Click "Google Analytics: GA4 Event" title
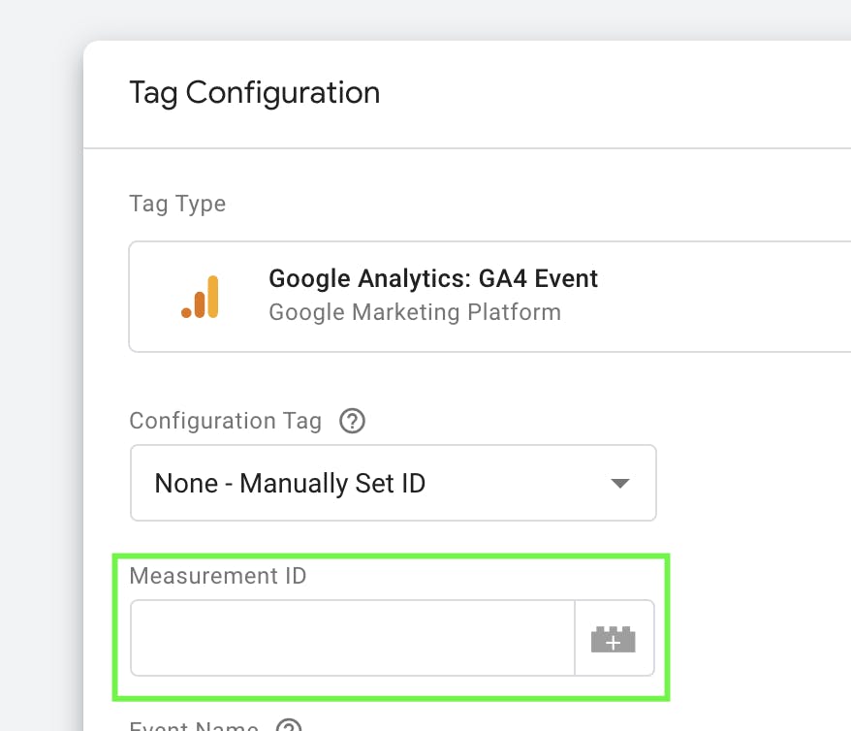Image resolution: width=851 pixels, height=731 pixels. pos(433,279)
